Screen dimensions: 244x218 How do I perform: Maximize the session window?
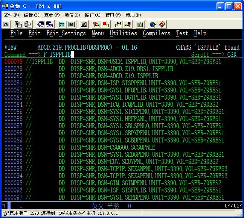(229, 6)
